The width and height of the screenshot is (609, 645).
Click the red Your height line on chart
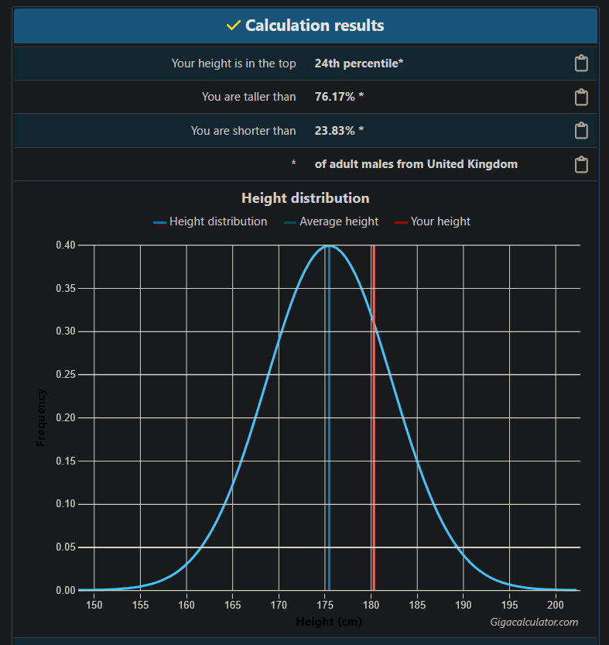(x=374, y=417)
